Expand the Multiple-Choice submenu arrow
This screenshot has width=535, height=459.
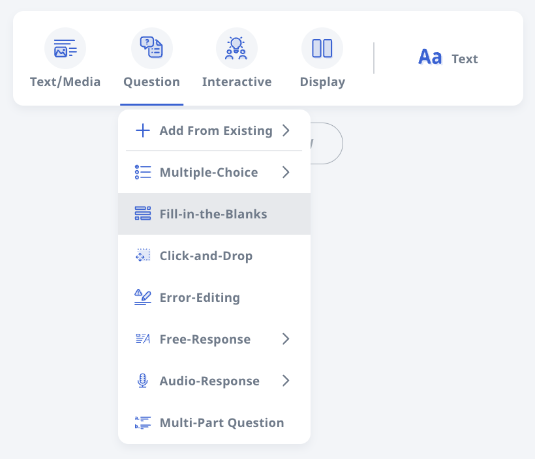pos(286,172)
